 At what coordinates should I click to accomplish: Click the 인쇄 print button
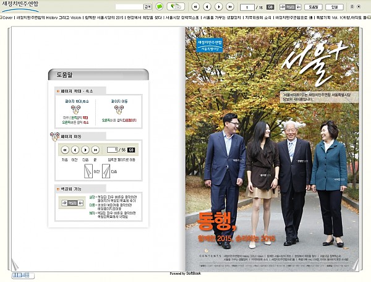click(x=335, y=7)
